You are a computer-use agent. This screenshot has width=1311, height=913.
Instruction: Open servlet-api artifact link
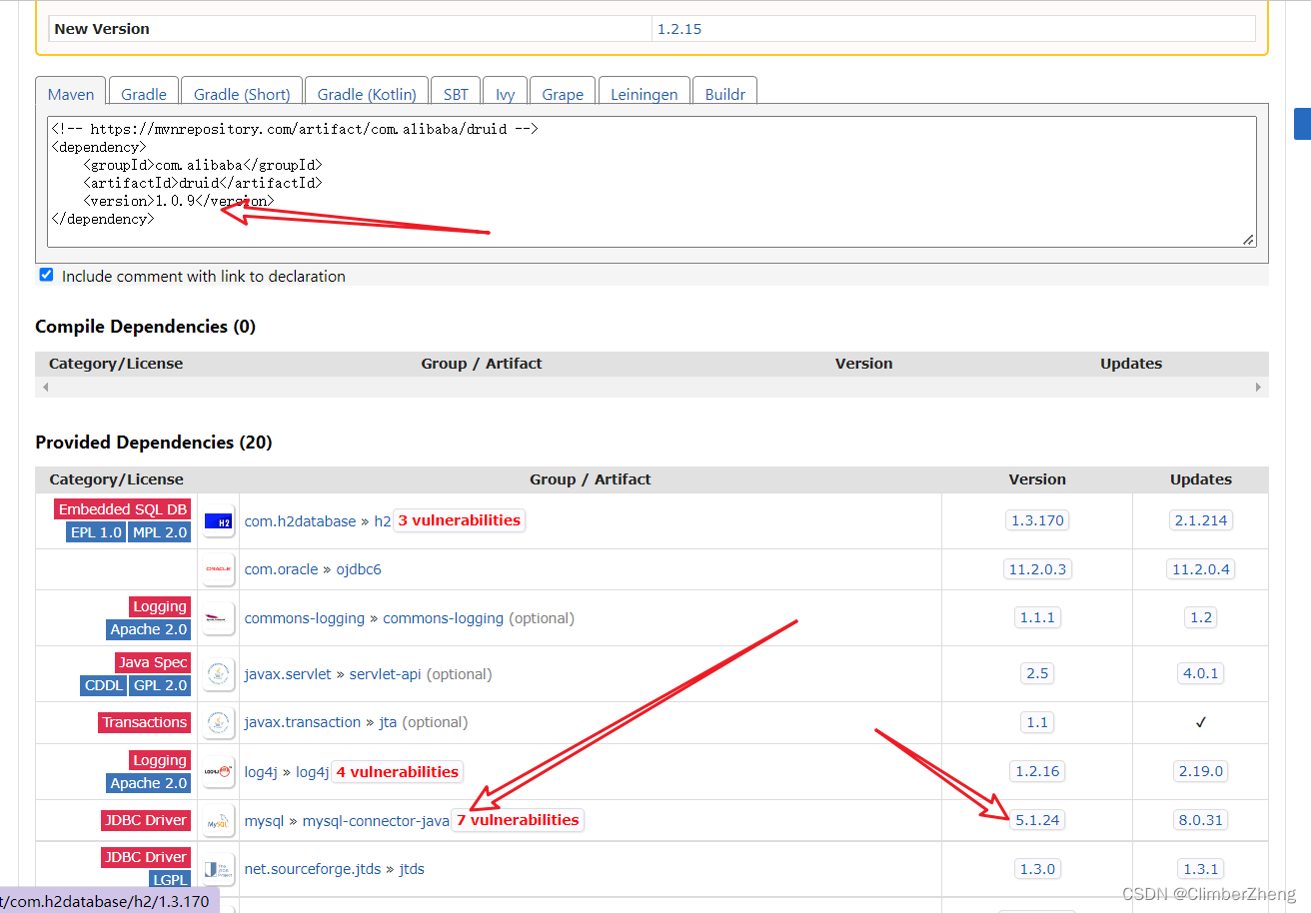pos(386,674)
